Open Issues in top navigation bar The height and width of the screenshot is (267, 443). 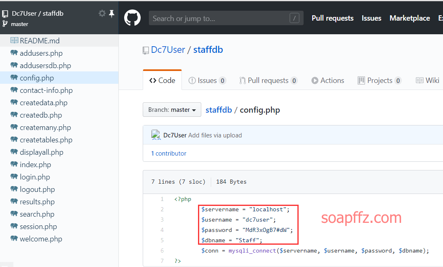pyautogui.click(x=371, y=18)
